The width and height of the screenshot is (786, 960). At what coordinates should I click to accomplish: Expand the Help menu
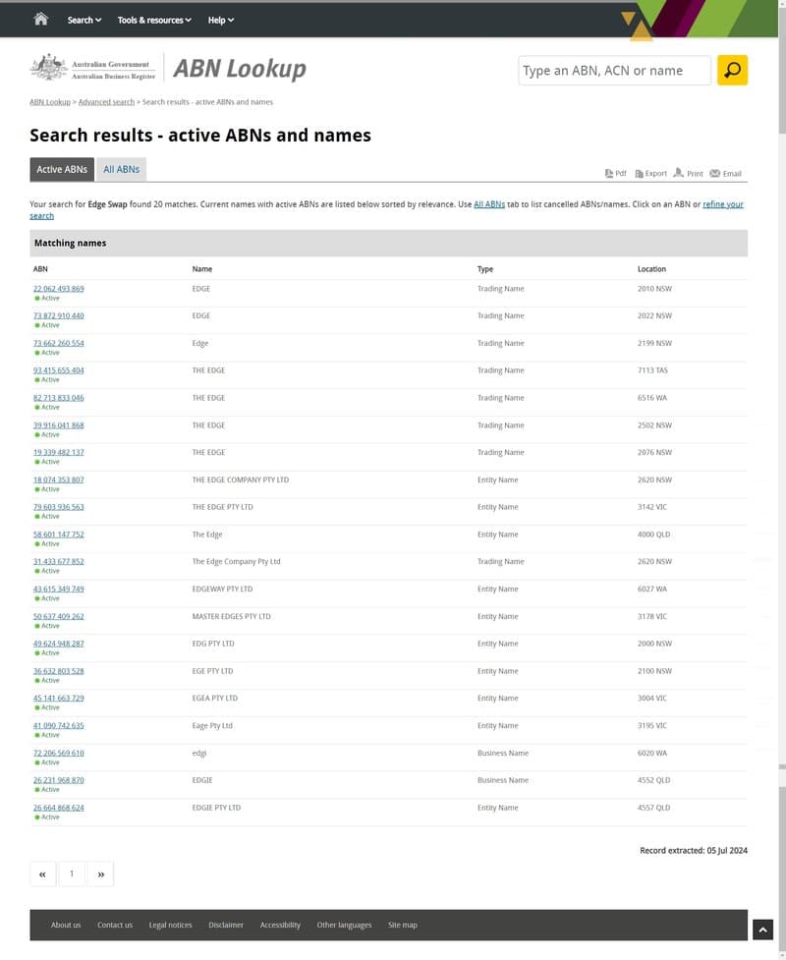click(220, 20)
